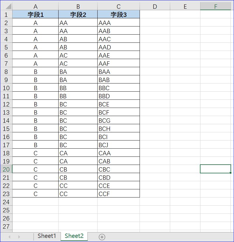
Task: Click cell A18 with value C
Action: pyautogui.click(x=36, y=153)
